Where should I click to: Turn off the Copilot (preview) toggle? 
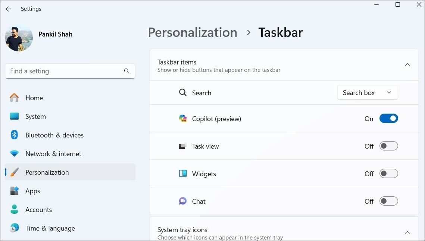pyautogui.click(x=388, y=118)
